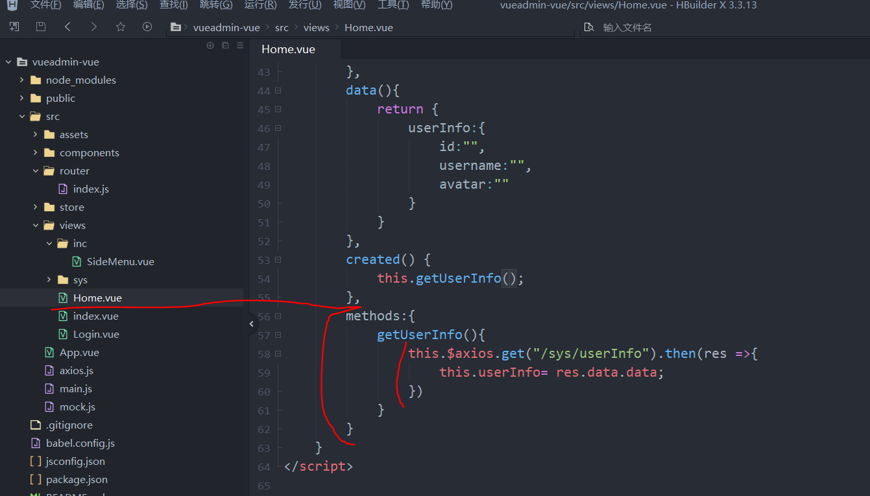Collapse the inc folder
870x496 pixels.
pos(49,244)
